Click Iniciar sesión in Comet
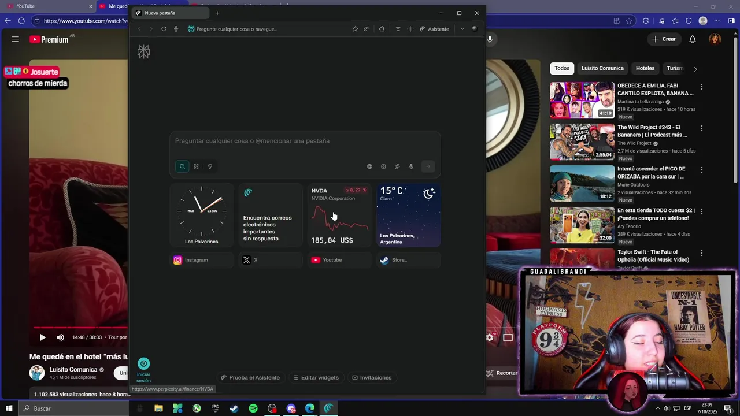This screenshot has width=740, height=416. tap(143, 370)
